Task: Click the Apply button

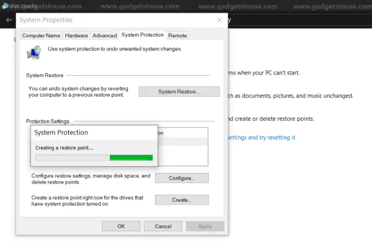Action: [x=205, y=226]
